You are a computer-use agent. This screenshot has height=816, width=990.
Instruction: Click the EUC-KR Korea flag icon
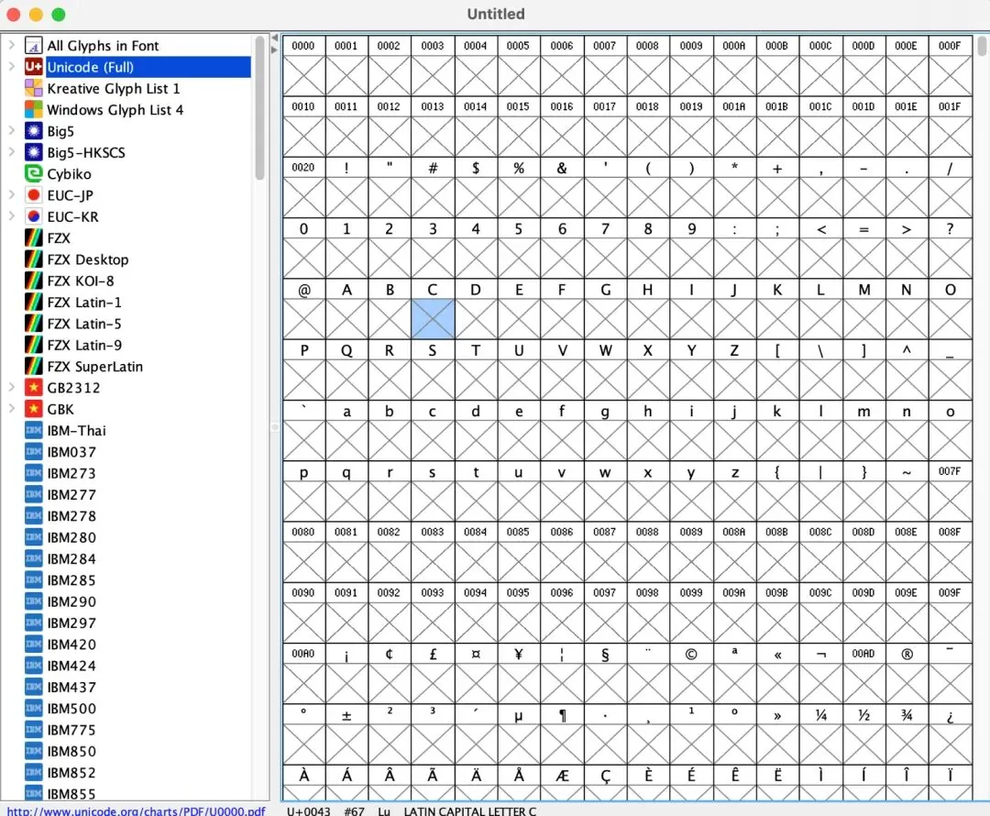pyautogui.click(x=34, y=216)
